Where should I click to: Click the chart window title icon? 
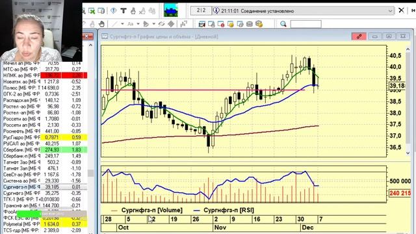point(105,36)
